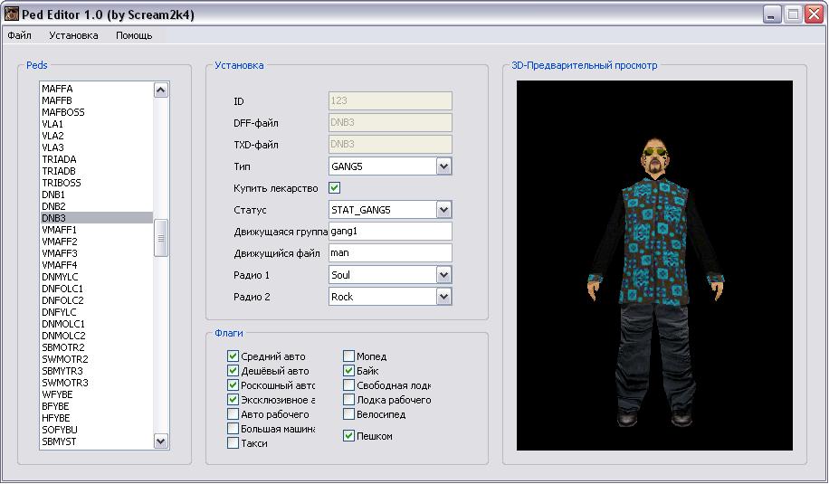This screenshot has width=829, height=484.
Task: Uncheck the Средний авто flag
Action: [x=233, y=356]
